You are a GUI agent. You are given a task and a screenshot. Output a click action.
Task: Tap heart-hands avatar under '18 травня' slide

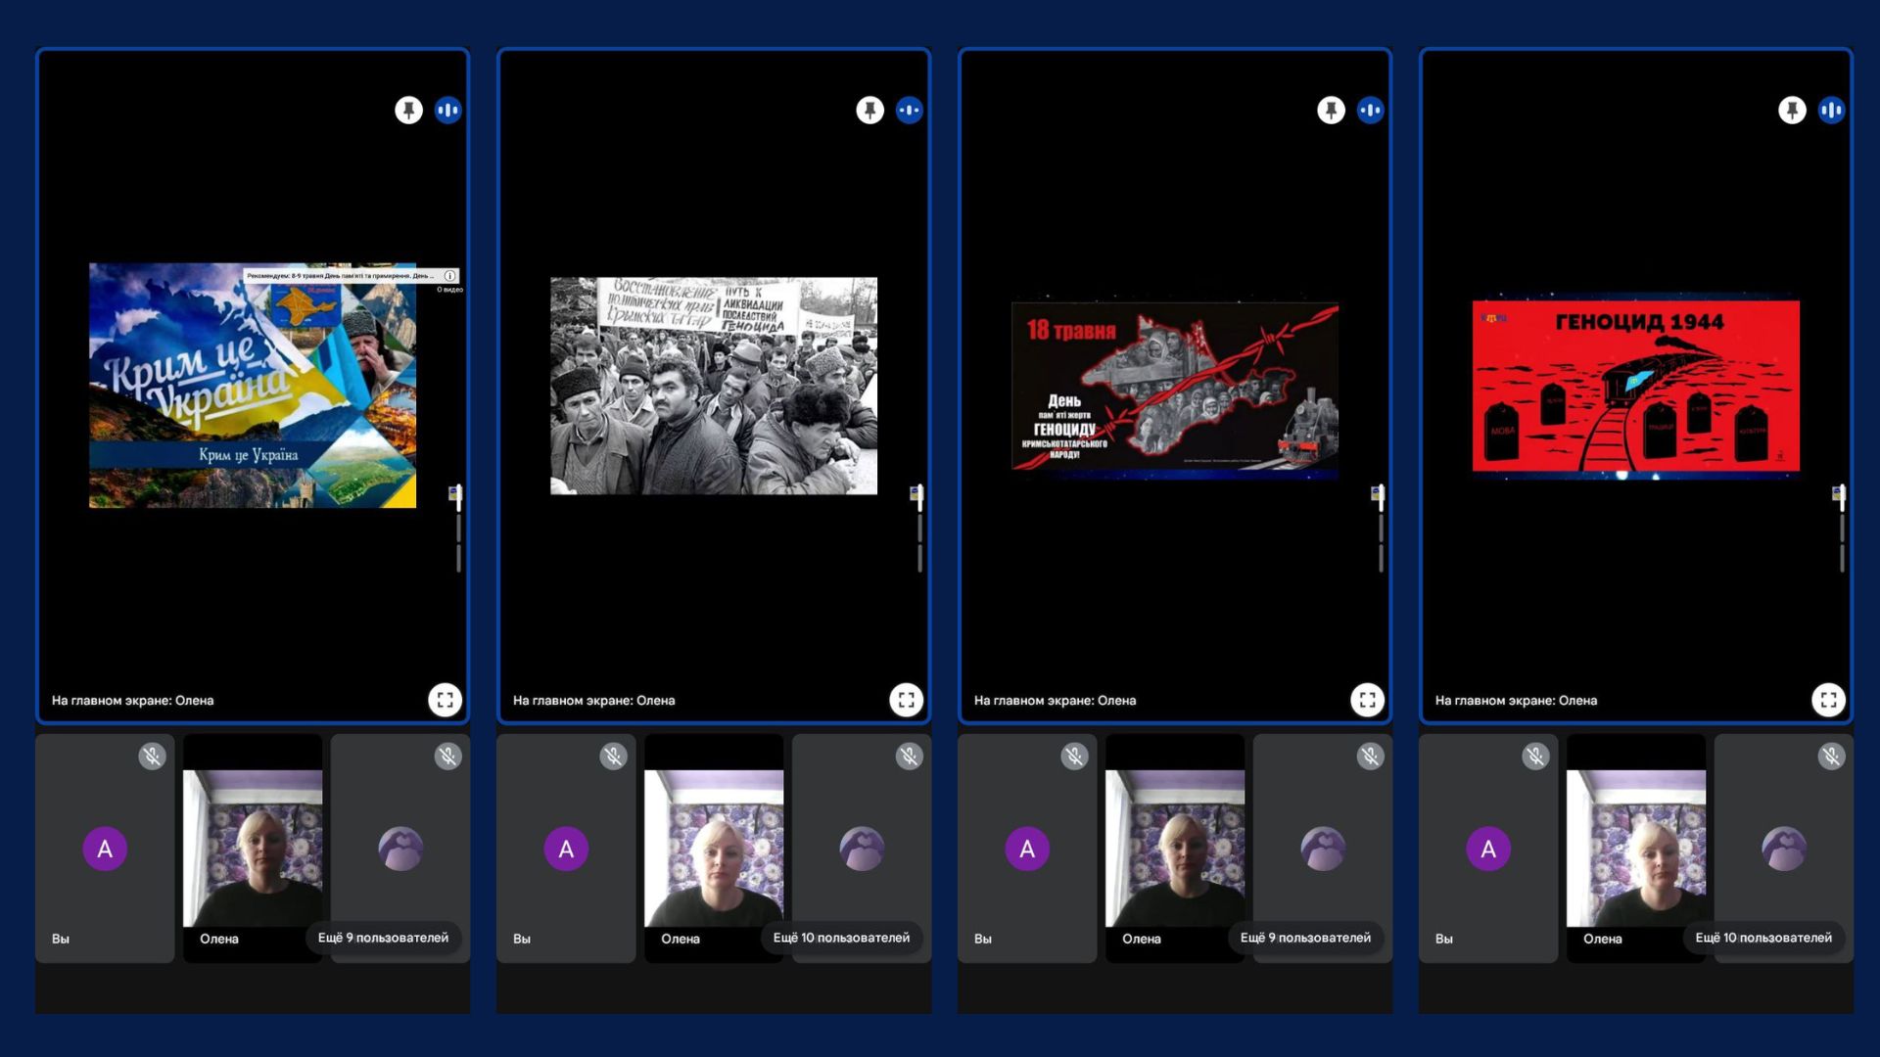[1323, 849]
